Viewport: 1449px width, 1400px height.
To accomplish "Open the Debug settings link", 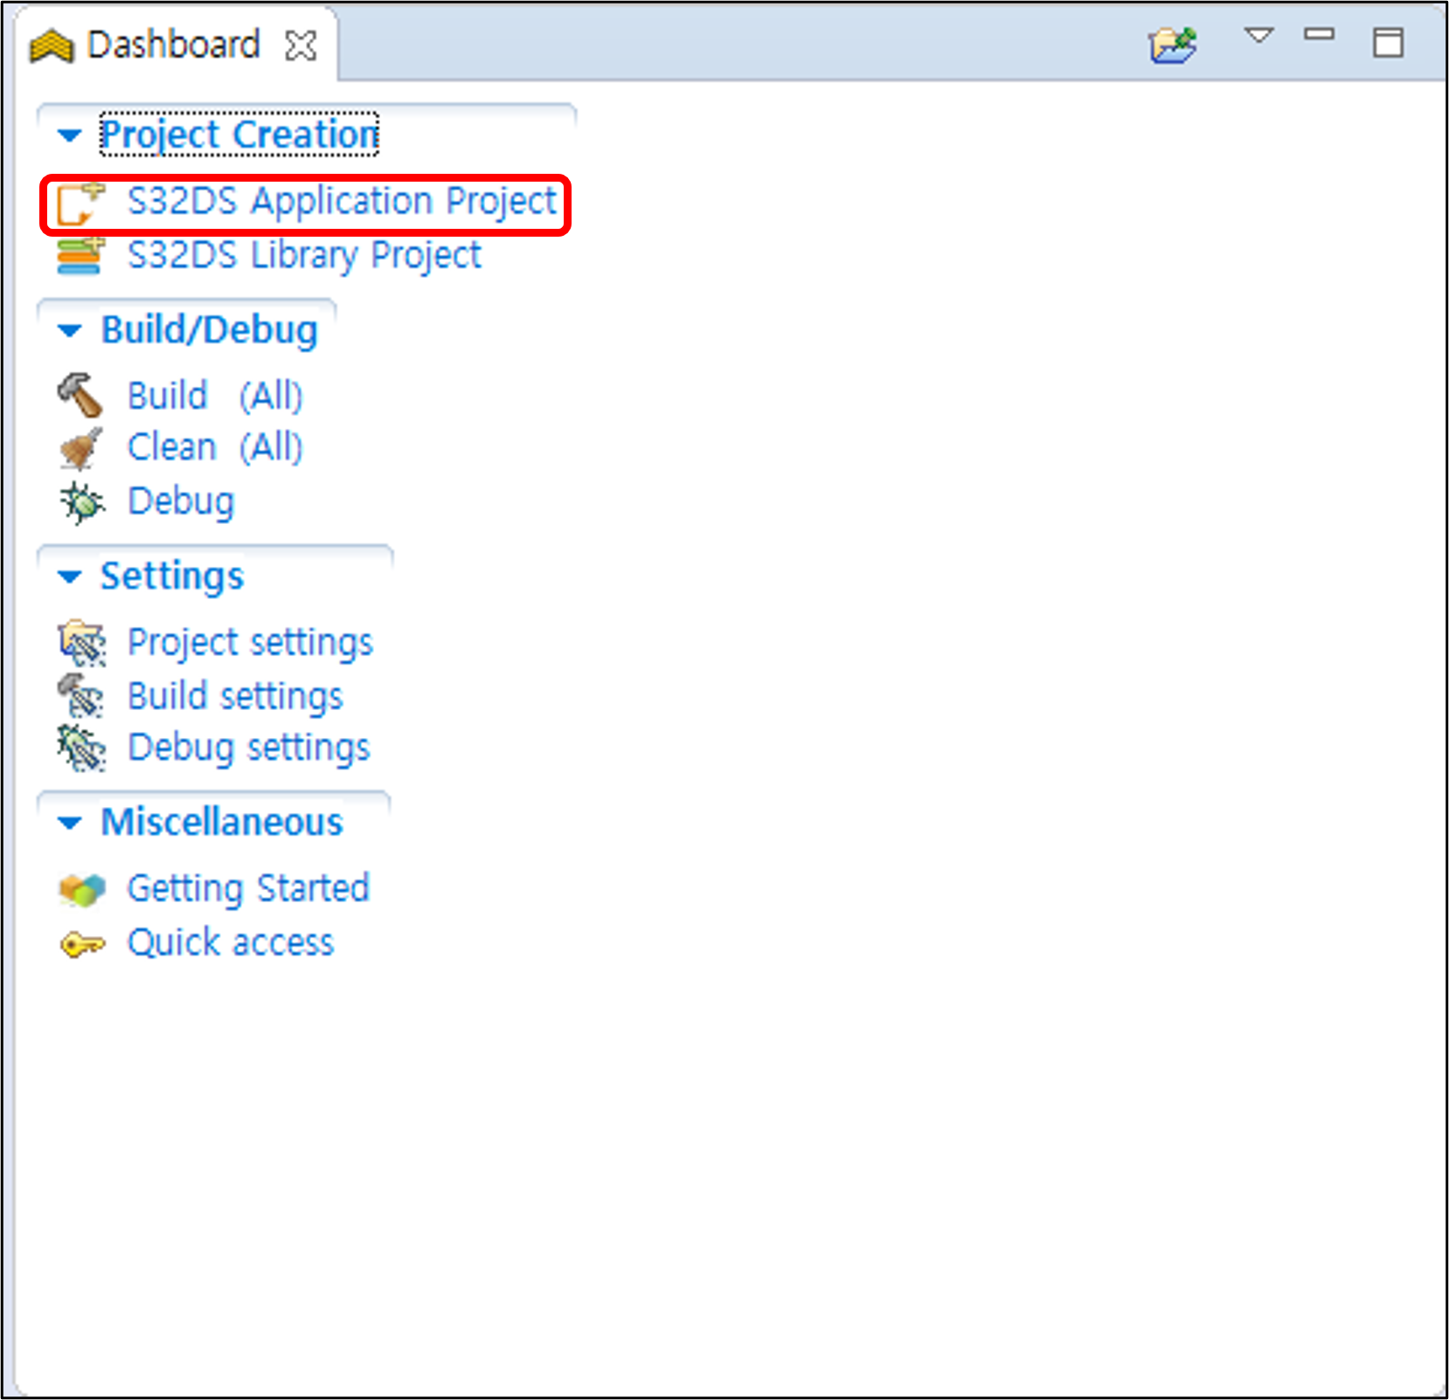I will point(249,748).
